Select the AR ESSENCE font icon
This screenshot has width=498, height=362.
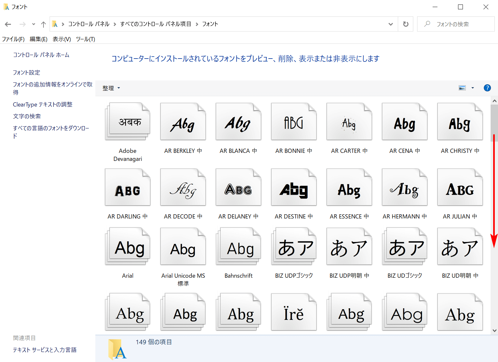(349, 187)
